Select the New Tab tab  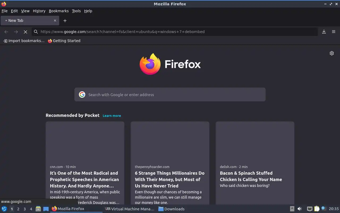click(29, 21)
